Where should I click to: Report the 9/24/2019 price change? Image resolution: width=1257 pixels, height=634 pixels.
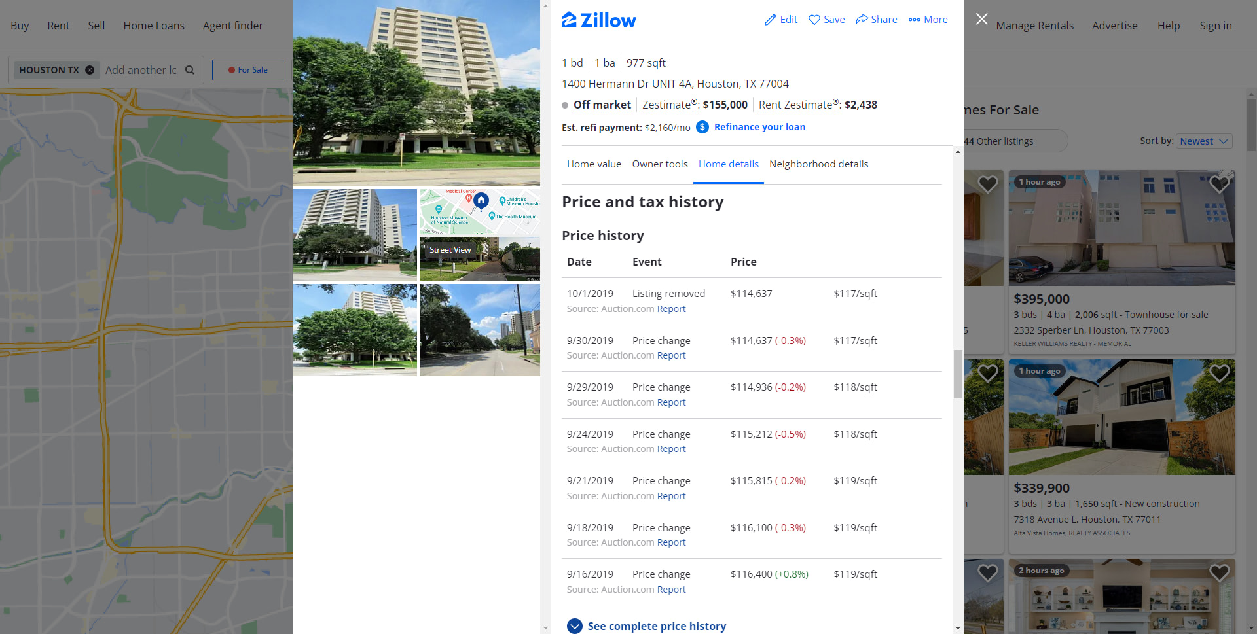click(x=672, y=449)
